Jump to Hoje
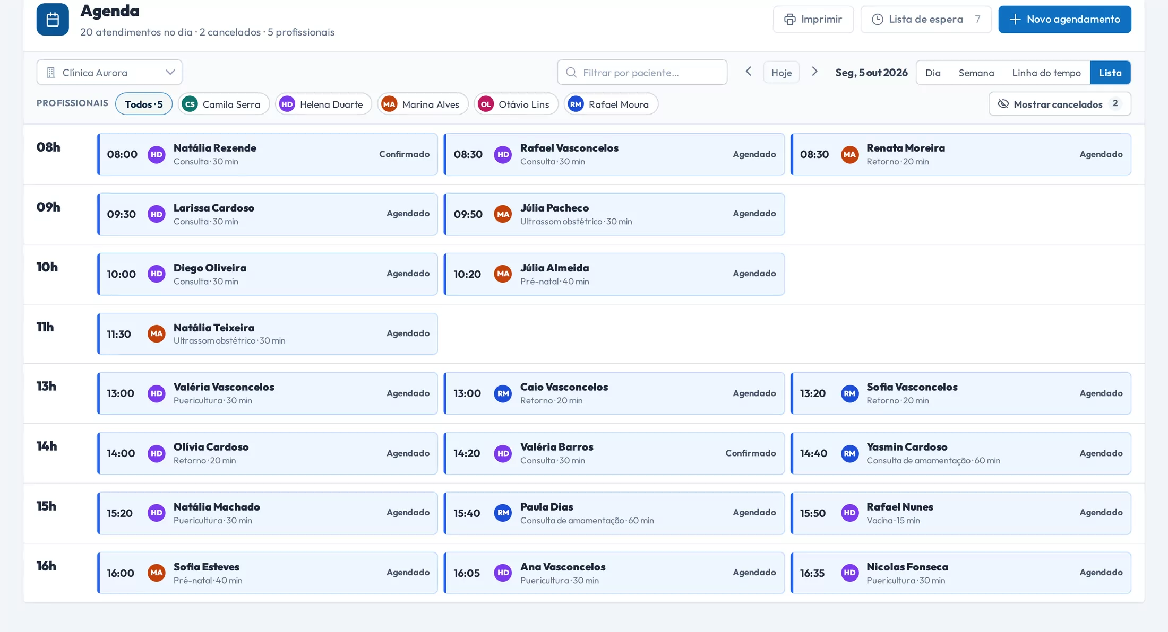The width and height of the screenshot is (1168, 632). pos(781,73)
